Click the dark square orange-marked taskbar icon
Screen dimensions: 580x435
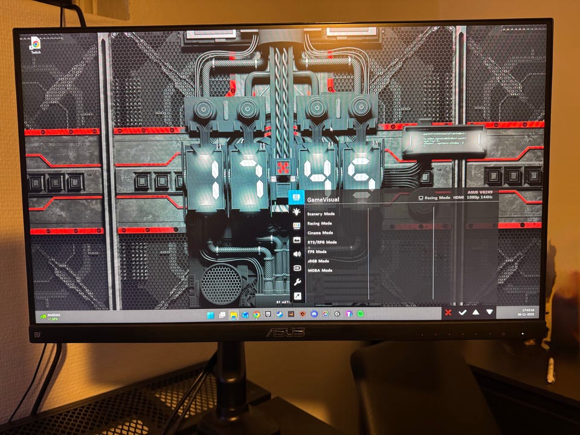[x=291, y=314]
